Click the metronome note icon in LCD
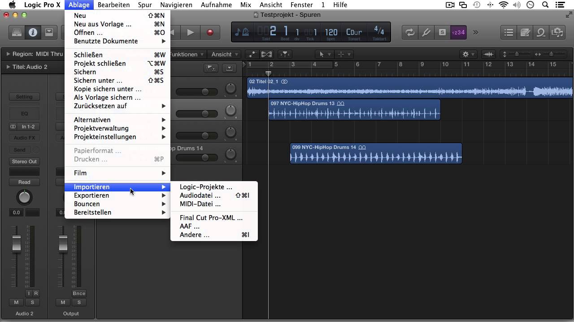The width and height of the screenshot is (574, 322). pyautogui.click(x=243, y=32)
